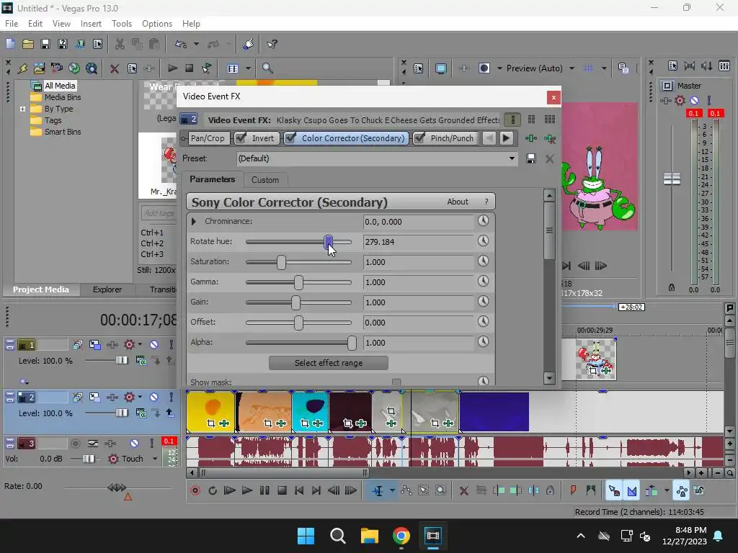Open the Undo history dropdown arrow
Screen dimensions: 738x553
pos(196,44)
